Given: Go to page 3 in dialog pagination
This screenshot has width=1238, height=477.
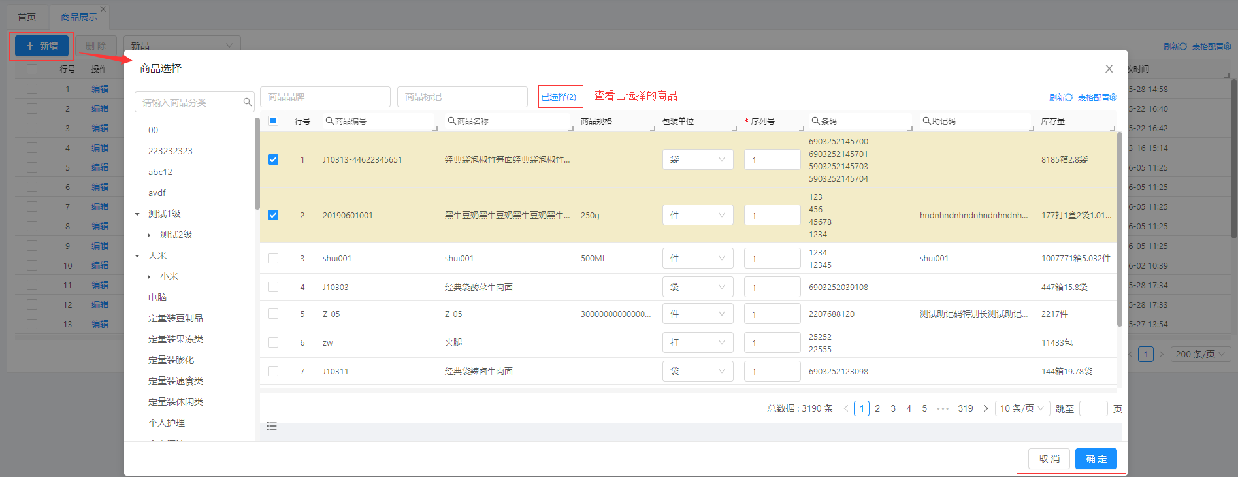Looking at the screenshot, I should (x=893, y=408).
